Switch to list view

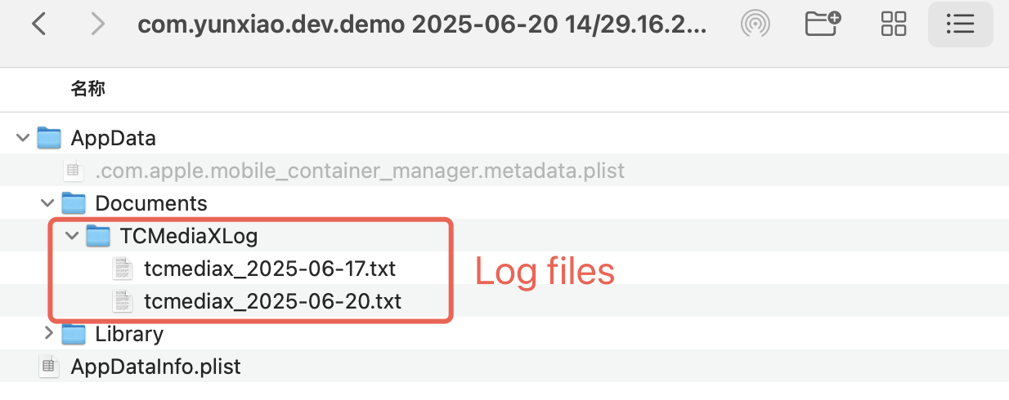[960, 24]
